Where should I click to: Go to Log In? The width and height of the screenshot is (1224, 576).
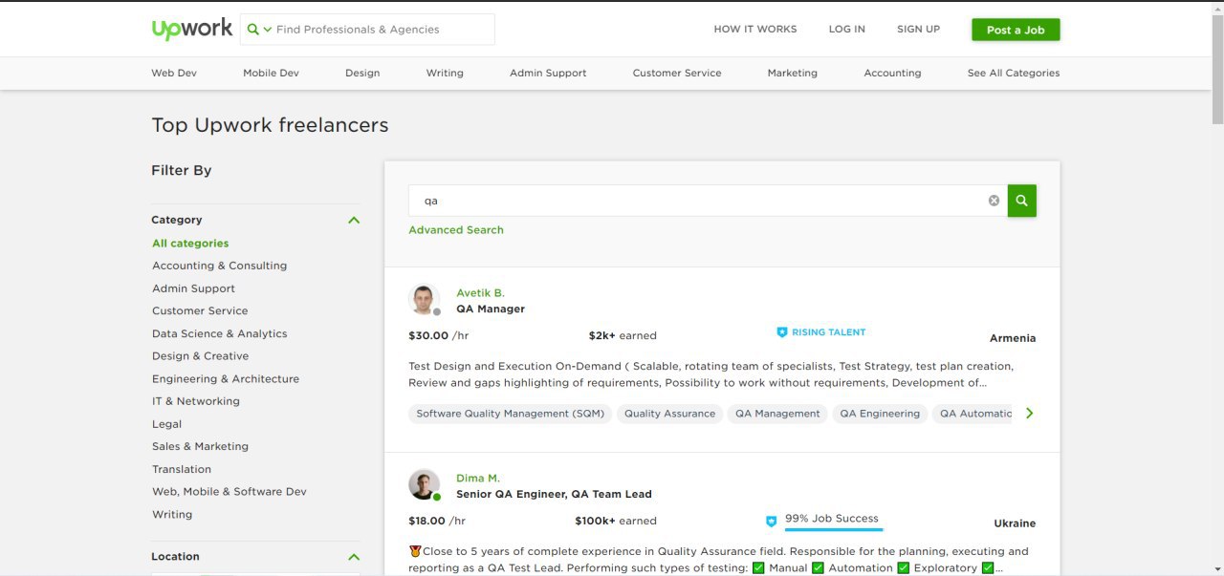846,30
